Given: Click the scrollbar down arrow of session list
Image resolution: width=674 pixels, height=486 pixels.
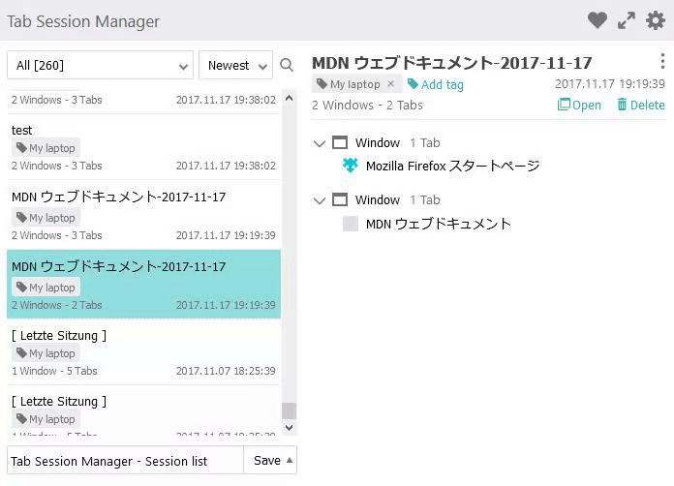Looking at the screenshot, I should click(289, 428).
